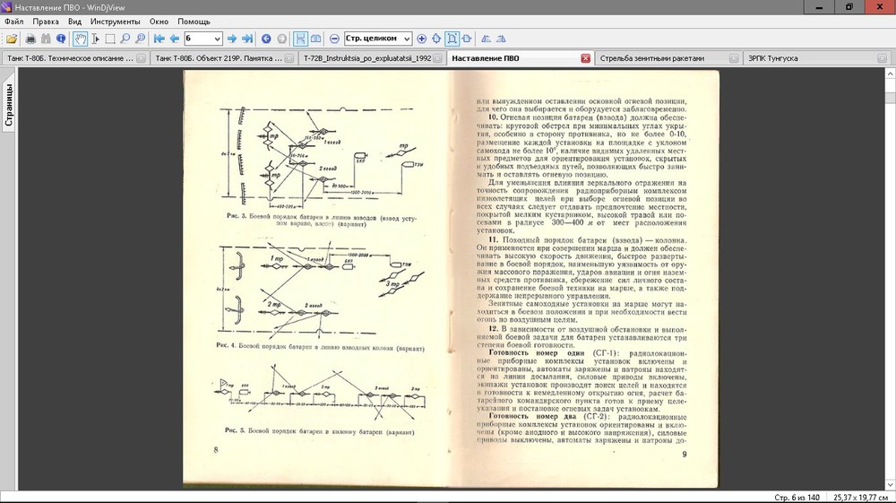Open the page number dropdown
The width and height of the screenshot is (896, 503).
tap(217, 39)
